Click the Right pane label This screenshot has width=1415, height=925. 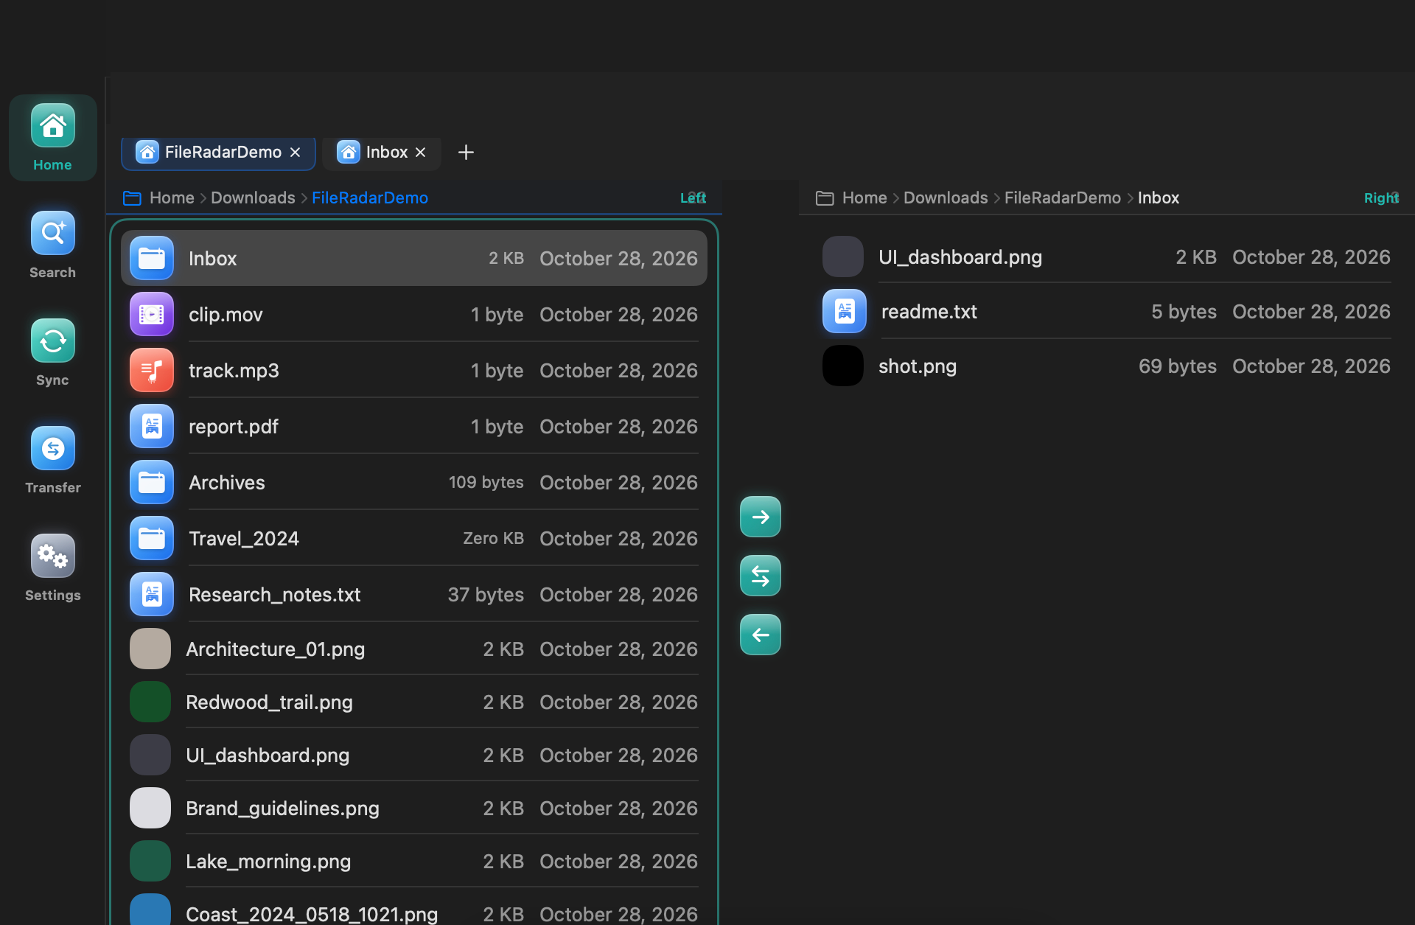click(x=1381, y=198)
